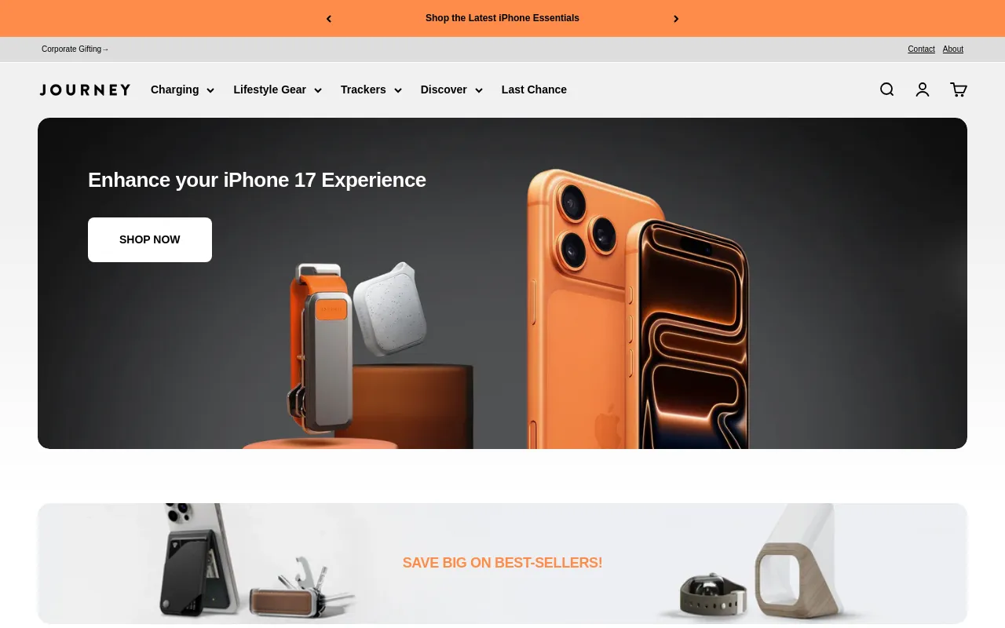Screen dimensions: 1005x628
Task: Show next announcement with right arrow
Action: click(676, 19)
